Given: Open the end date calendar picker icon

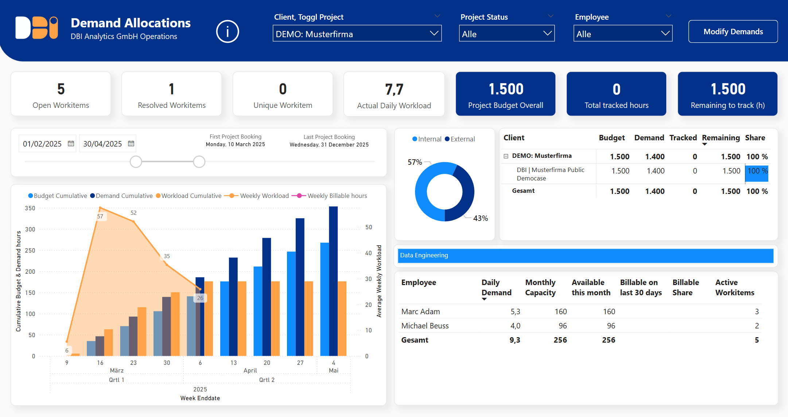Looking at the screenshot, I should (x=131, y=144).
